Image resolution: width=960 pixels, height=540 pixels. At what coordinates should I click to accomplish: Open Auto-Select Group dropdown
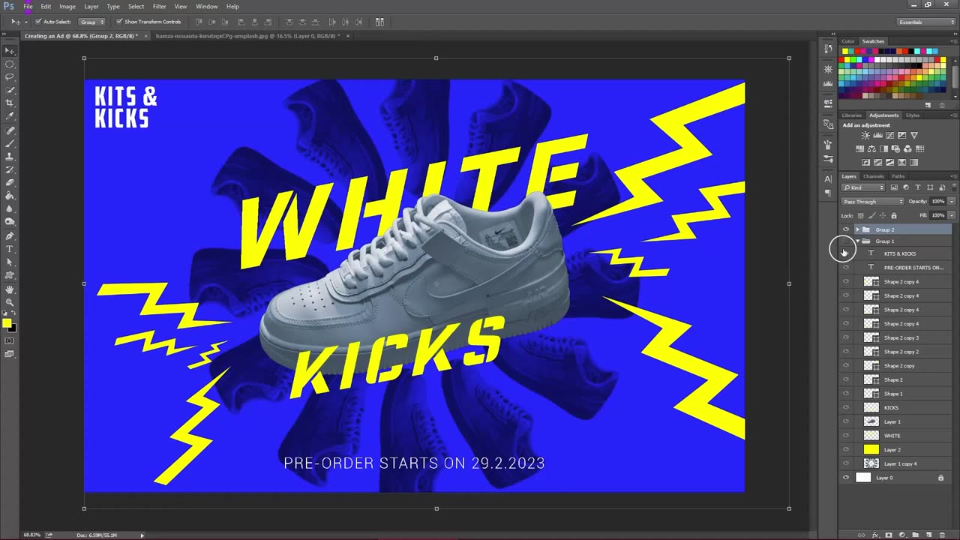(x=92, y=22)
